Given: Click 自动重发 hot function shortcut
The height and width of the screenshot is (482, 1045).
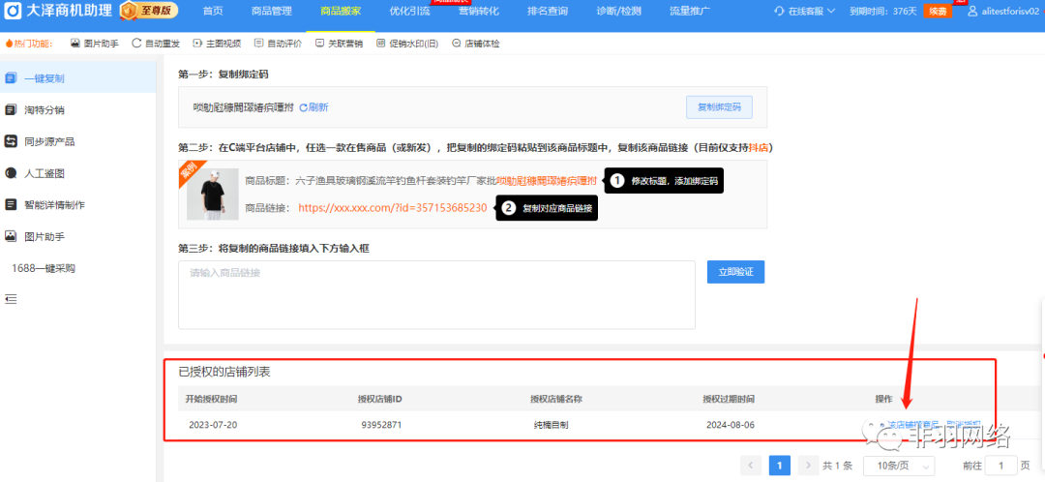Looking at the screenshot, I should tap(156, 44).
